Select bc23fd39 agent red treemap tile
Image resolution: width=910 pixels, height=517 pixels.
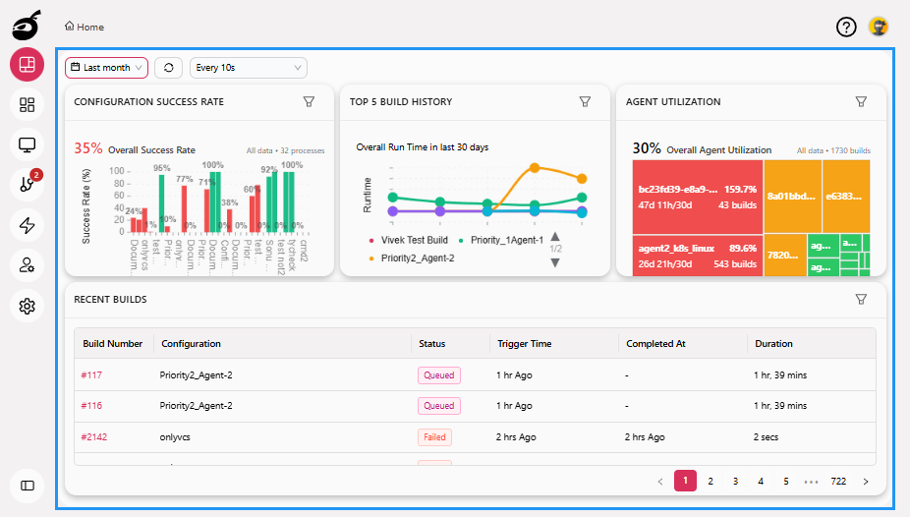697,198
